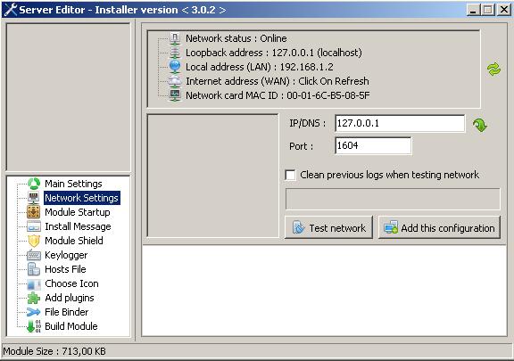Screen dimensions: 514x361
Task: Select Hosts File in the sidebar
Action: click(x=65, y=269)
